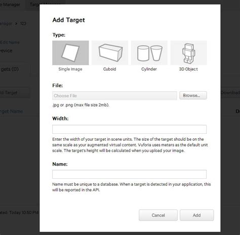Click the Cuboid label text

[109, 69]
